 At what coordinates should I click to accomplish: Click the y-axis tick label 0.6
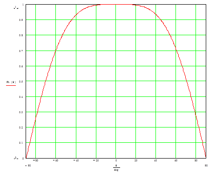coord(21,66)
